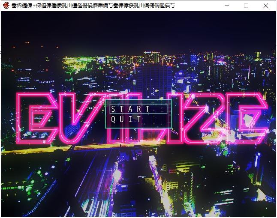
Task: Click the tall skyscraper above the menu
Action: [x=154, y=81]
